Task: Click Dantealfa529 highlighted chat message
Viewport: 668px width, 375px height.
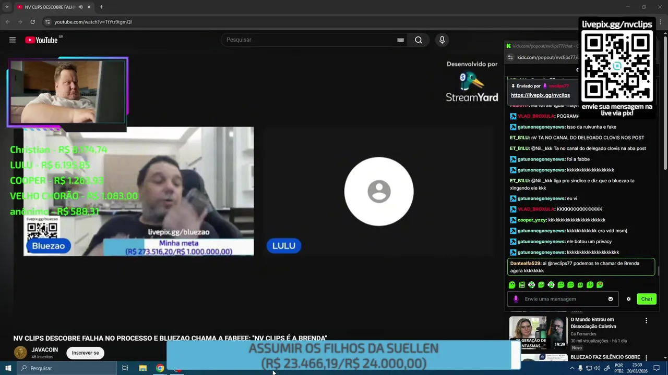Action: 581,267
